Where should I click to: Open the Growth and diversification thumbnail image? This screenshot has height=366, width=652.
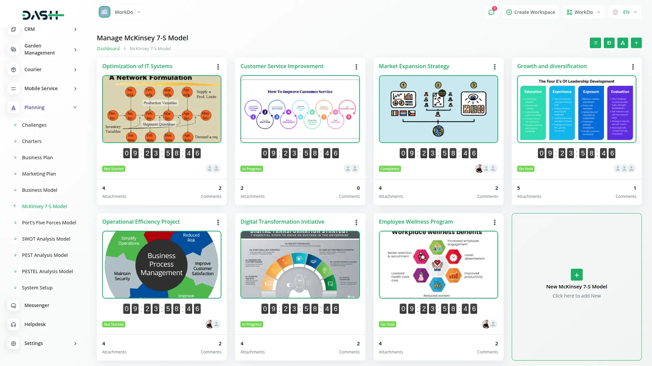tap(576, 109)
